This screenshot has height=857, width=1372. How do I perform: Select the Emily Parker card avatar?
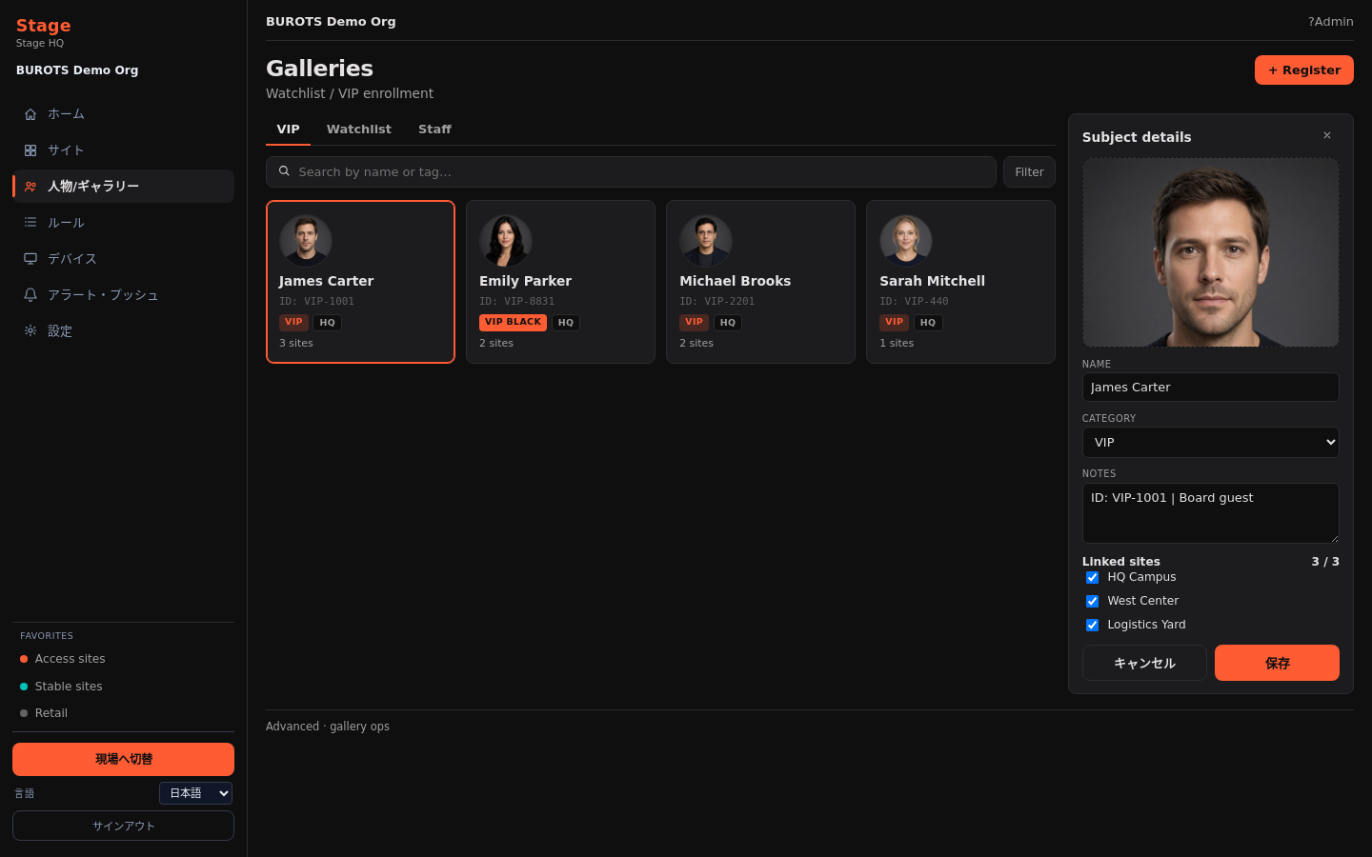[x=506, y=240]
